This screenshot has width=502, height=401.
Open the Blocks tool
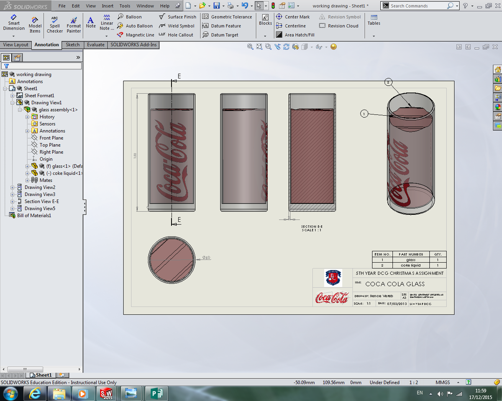pyautogui.click(x=265, y=20)
